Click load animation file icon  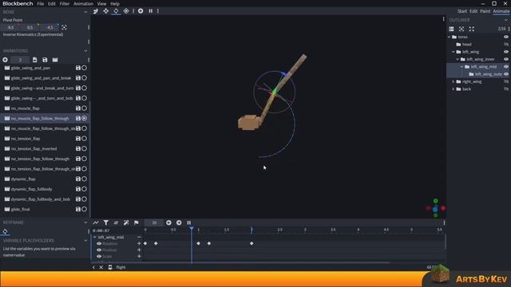(x=34, y=60)
